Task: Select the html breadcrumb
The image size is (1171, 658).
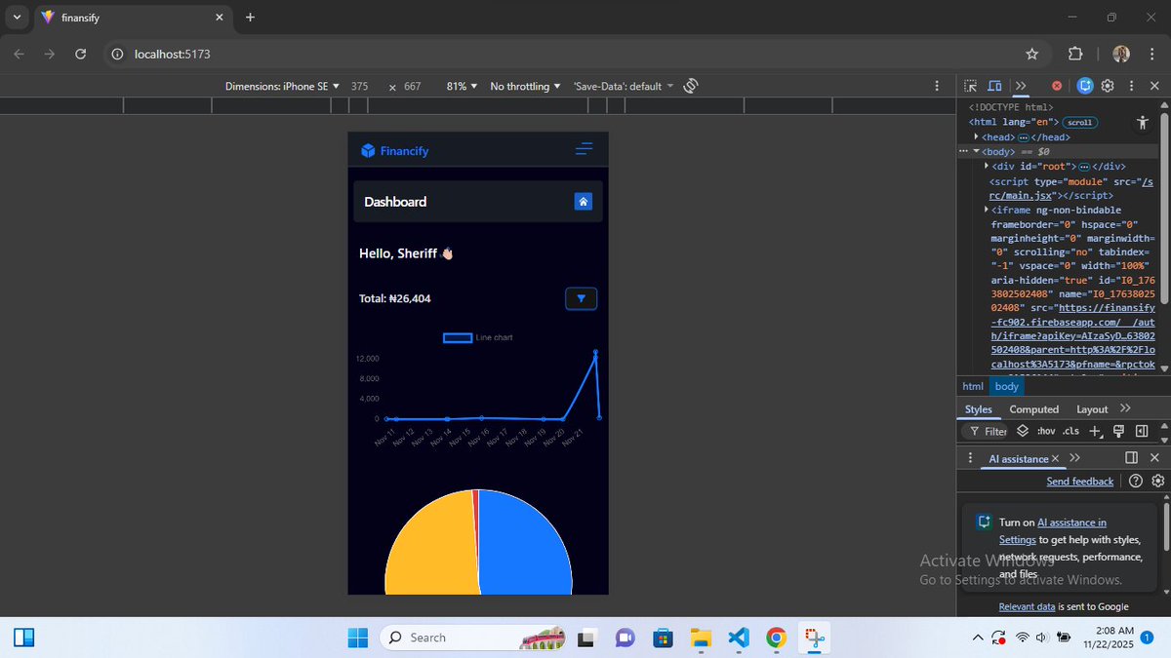Action: click(x=973, y=387)
